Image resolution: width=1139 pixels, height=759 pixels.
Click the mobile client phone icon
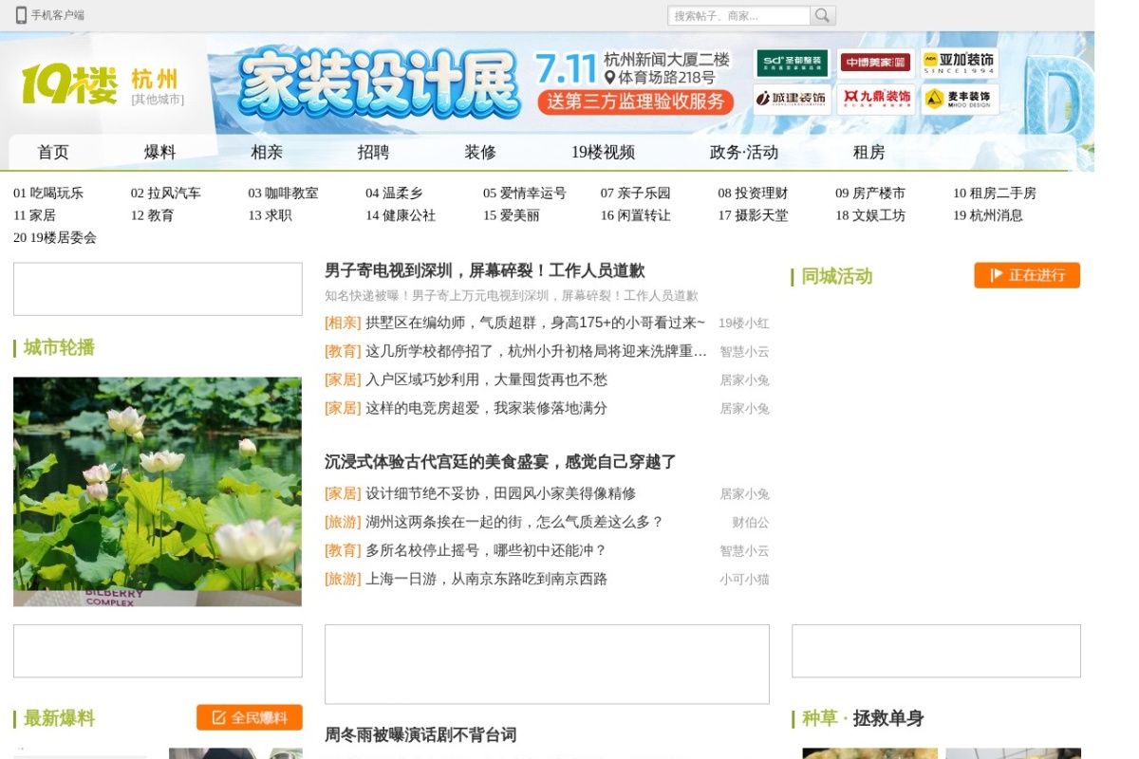point(21,15)
